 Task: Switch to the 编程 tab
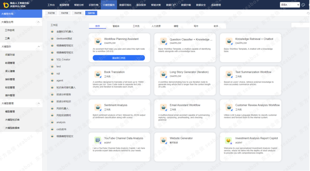[x=176, y=26]
